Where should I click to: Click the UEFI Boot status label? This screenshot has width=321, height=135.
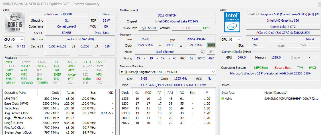(x=261, y=68)
